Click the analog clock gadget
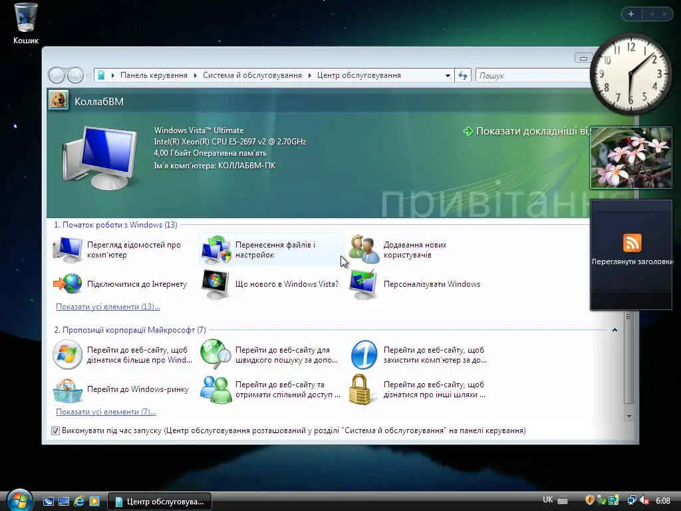The image size is (681, 511). [x=630, y=74]
